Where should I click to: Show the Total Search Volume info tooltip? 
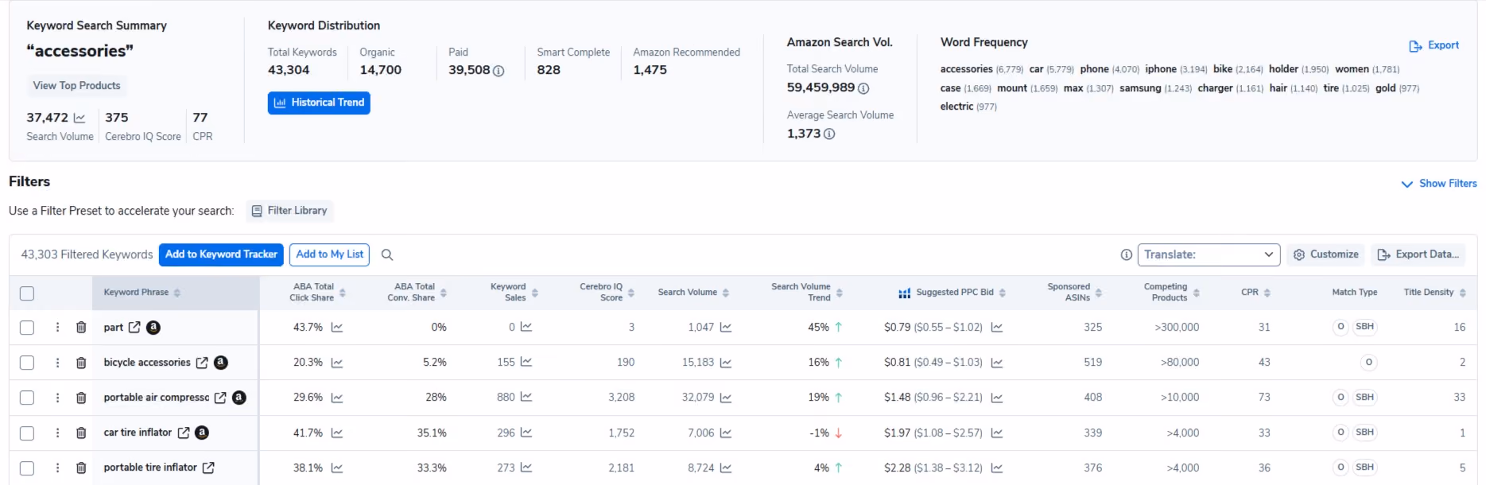(x=863, y=88)
